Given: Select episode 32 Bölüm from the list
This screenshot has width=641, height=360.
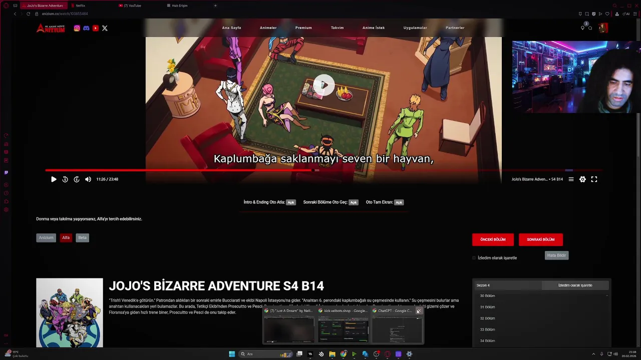Looking at the screenshot, I should pos(487,318).
